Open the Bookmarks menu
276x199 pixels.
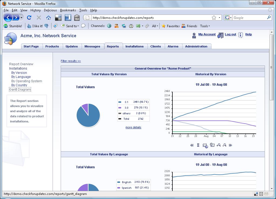[x=68, y=10]
